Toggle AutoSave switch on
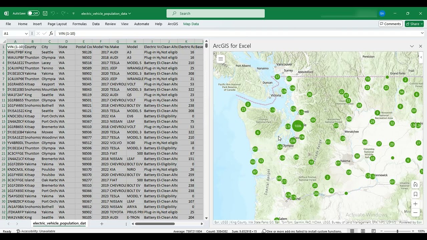Screen dimensions: 427x240 click(33, 13)
